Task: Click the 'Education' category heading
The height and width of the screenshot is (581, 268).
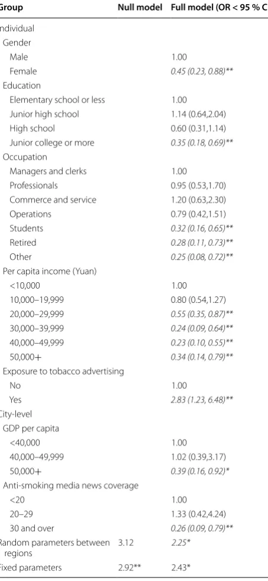Action: tap(21, 86)
